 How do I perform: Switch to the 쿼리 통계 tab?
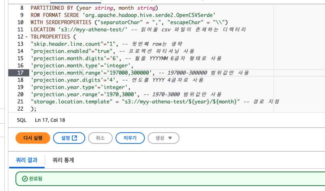(x=63, y=160)
